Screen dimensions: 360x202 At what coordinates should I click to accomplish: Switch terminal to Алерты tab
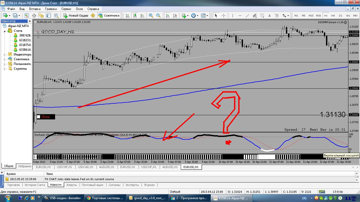72,185
